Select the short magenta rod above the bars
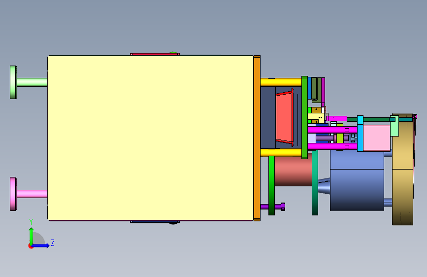The height and width of the screenshot is (277, 427). 336,119
